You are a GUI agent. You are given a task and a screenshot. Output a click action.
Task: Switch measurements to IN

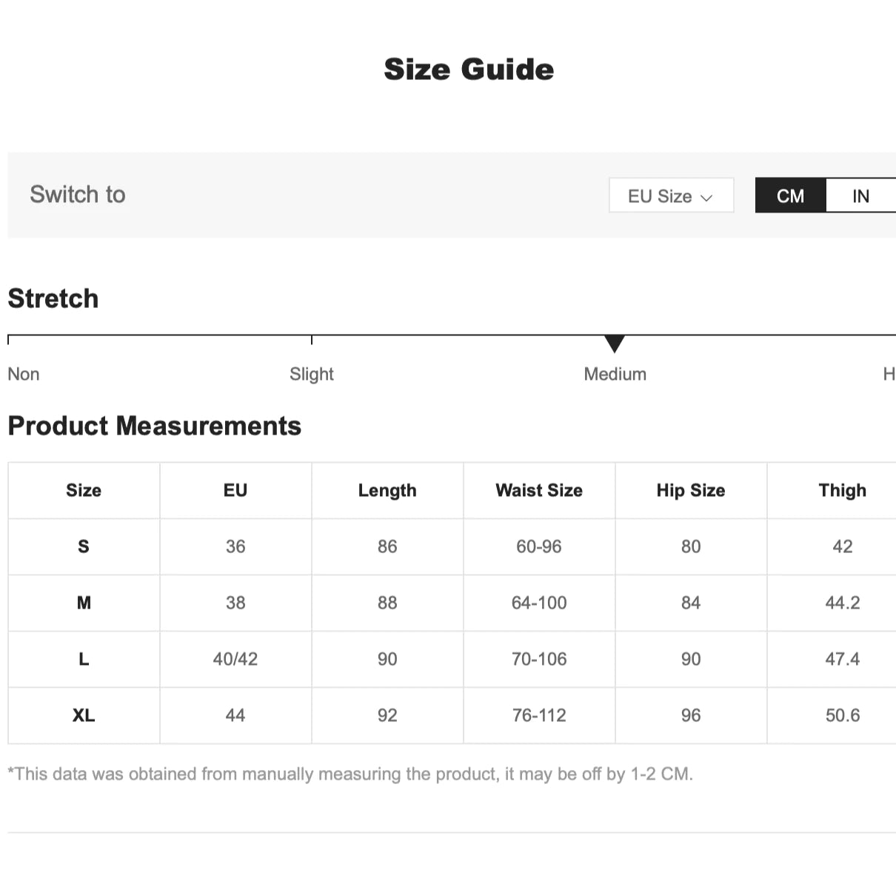[x=860, y=195]
